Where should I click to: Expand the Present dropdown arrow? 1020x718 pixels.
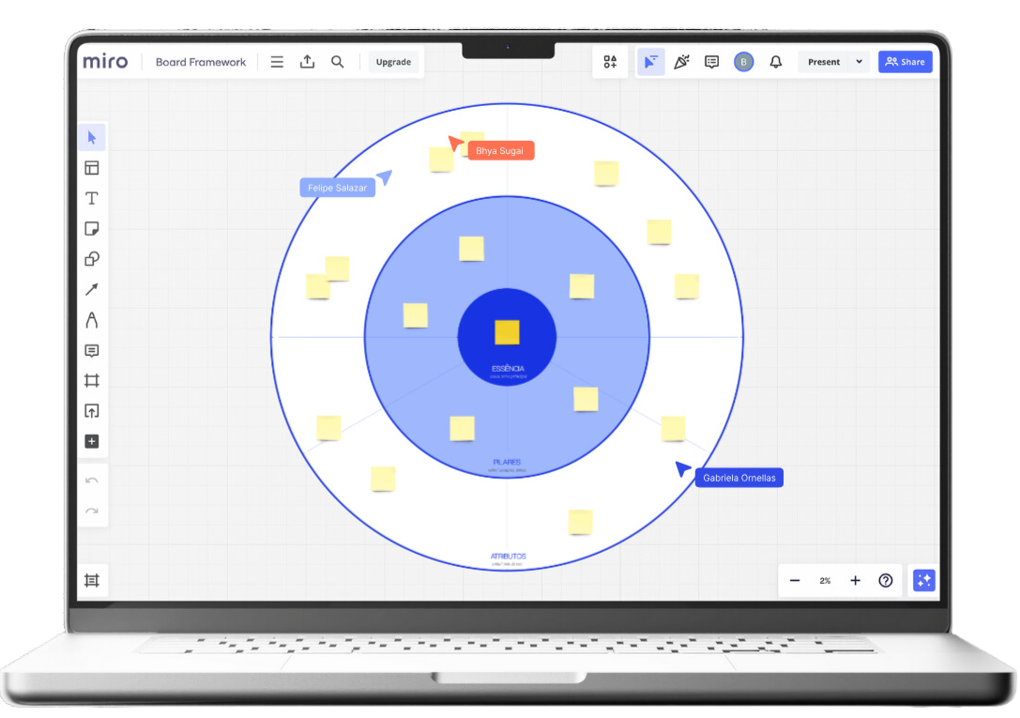click(x=860, y=62)
